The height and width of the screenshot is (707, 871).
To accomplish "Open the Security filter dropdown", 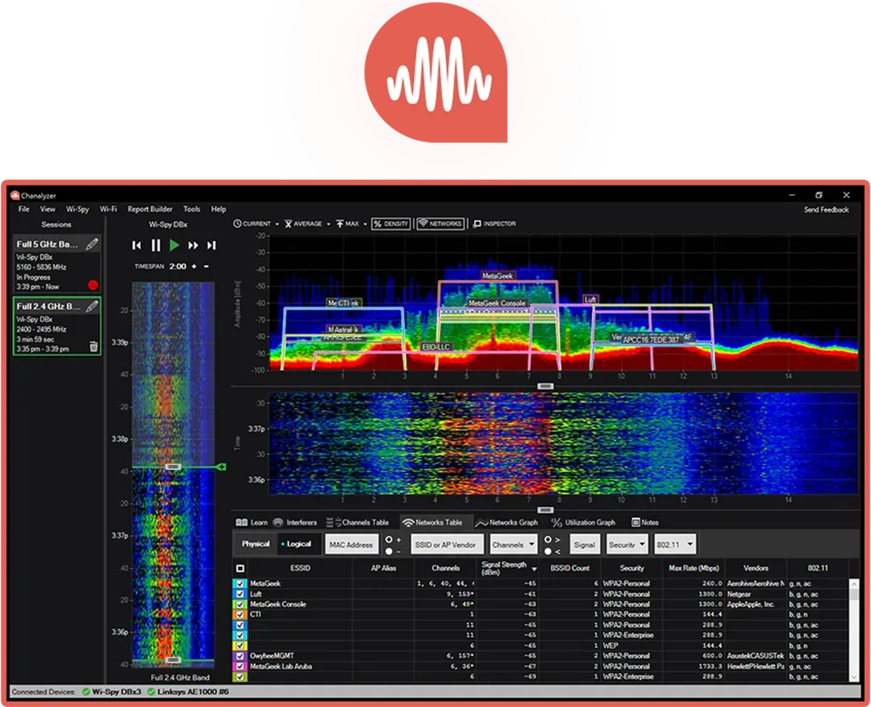I will click(x=627, y=543).
